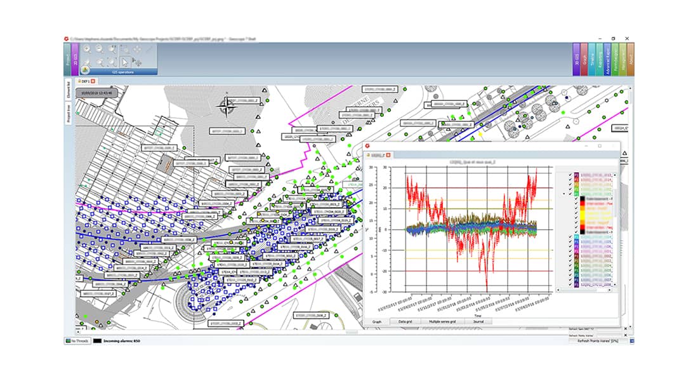Open the Timeline ribbon tab
Image resolution: width=698 pixels, height=381 pixels.
(x=592, y=59)
